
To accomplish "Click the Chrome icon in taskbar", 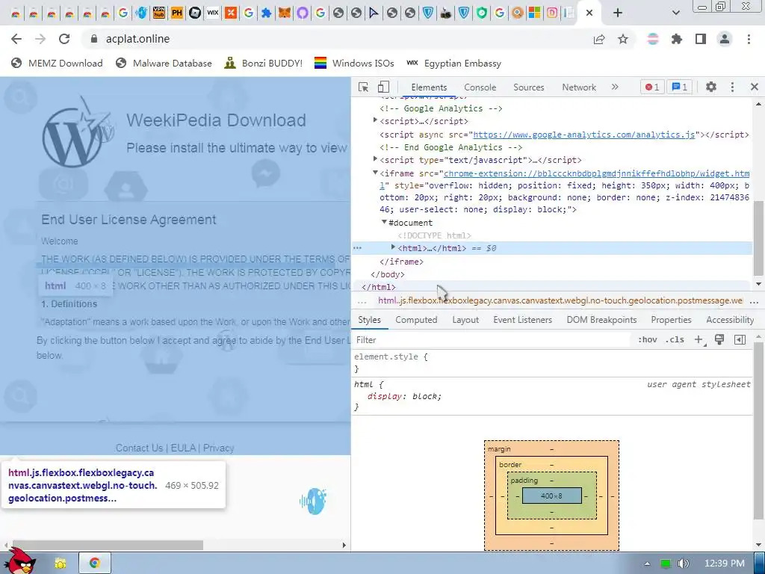I will point(95,564).
